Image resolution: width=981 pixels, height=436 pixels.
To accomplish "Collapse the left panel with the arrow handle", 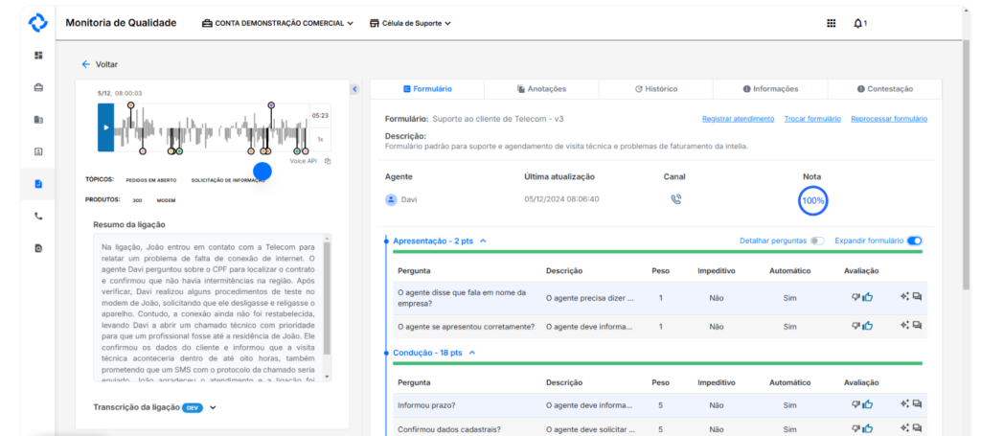I will point(354,89).
